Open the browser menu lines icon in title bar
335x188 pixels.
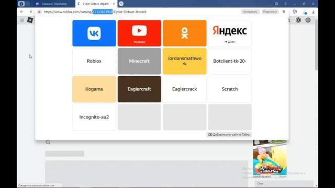pos(285,4)
